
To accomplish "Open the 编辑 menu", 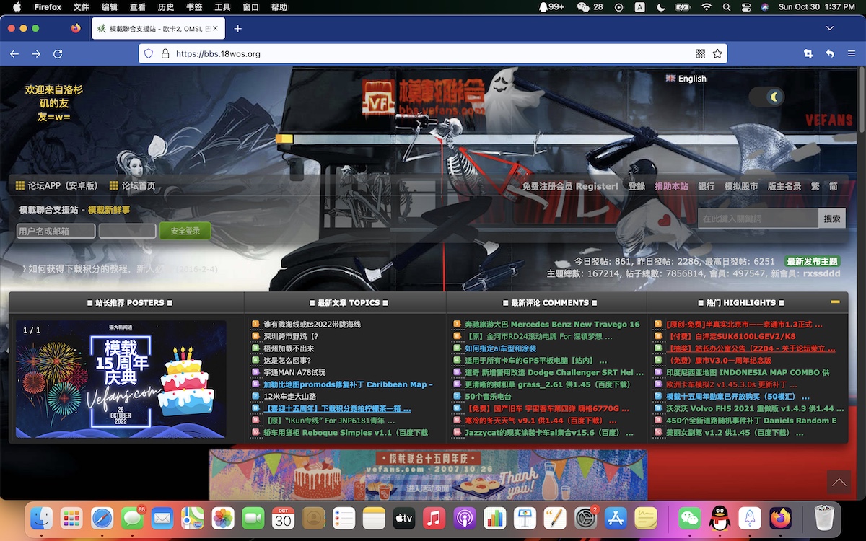I will (x=110, y=7).
